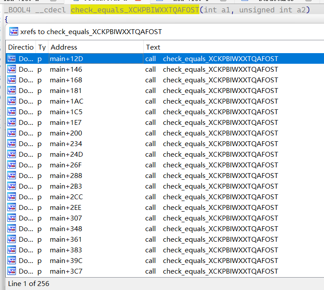Select xref row main+2EE
Viewport: 324px width, 290px height.
point(165,208)
